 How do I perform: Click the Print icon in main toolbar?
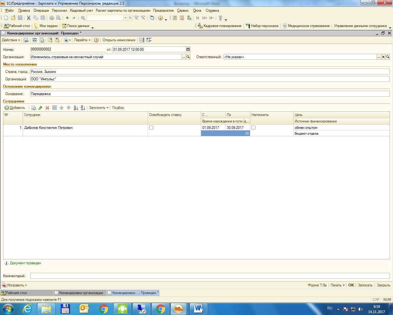pos(52,18)
